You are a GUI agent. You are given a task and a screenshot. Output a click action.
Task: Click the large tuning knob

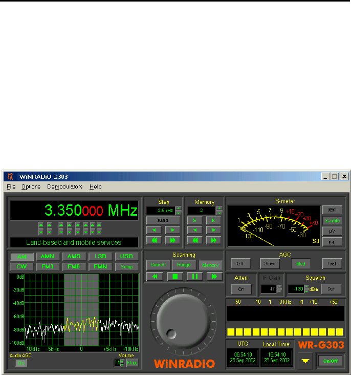point(183,321)
